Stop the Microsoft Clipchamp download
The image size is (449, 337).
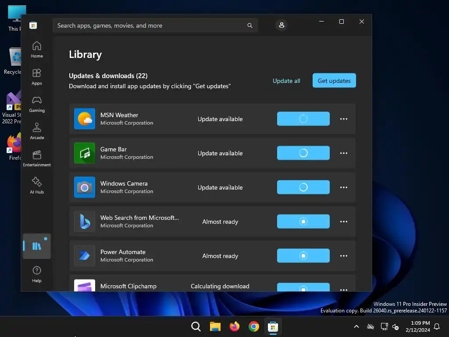[x=303, y=287]
